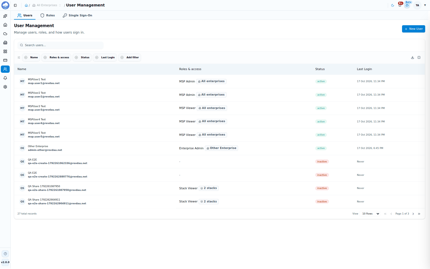The height and width of the screenshot is (269, 430).
Task: Expand the account menu arrow
Action: pos(425,5)
